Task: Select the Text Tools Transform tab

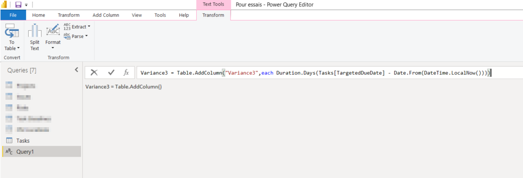Action: pos(214,15)
